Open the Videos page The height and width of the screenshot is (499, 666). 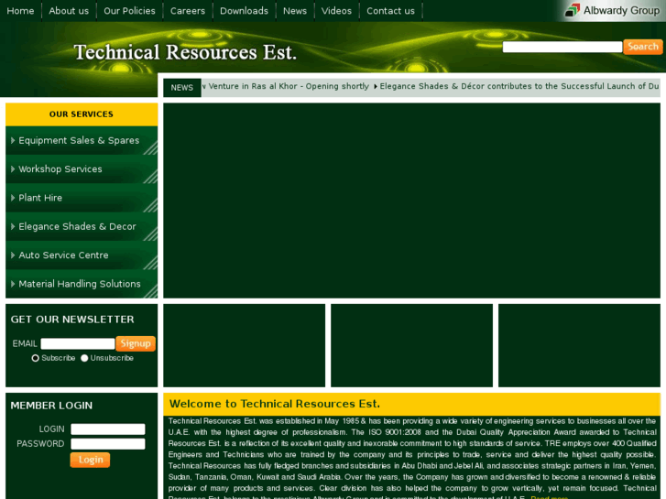336,11
